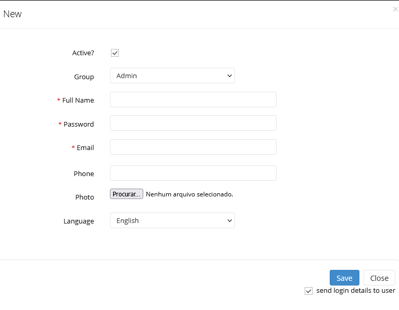
Task: Select the Email input box
Action: (193, 147)
